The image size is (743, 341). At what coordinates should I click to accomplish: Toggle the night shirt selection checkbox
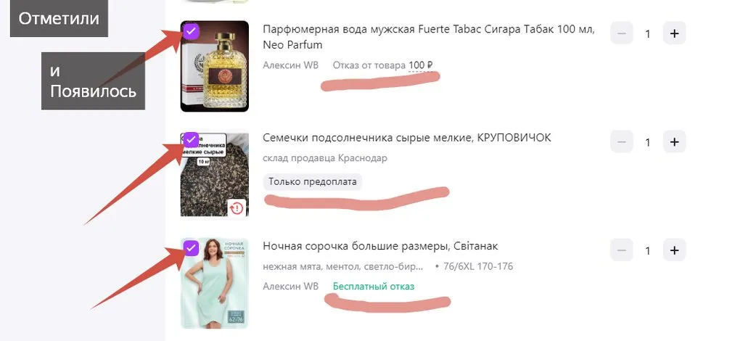point(191,248)
